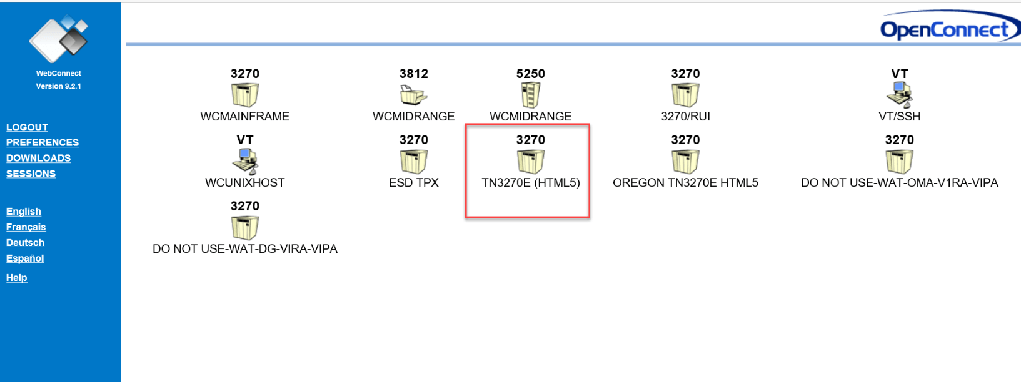Click the TN3270E (HTML5) label text
The image size is (1021, 382).
coord(531,183)
